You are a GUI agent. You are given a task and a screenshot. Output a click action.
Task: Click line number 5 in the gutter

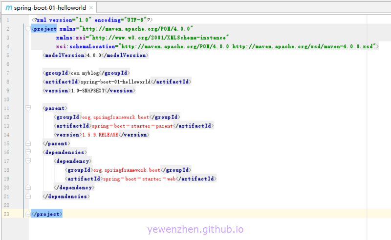[x=7, y=55]
